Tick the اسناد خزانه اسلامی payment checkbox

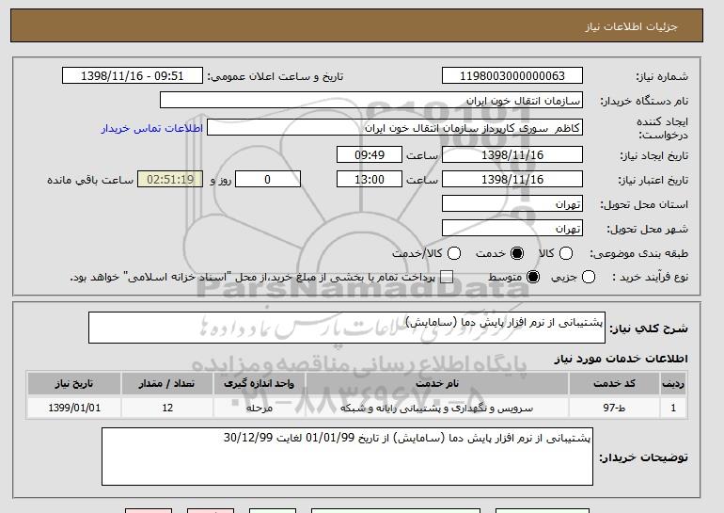447,277
